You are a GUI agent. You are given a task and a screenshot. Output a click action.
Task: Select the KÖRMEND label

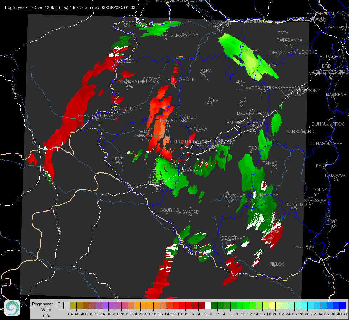125,108
